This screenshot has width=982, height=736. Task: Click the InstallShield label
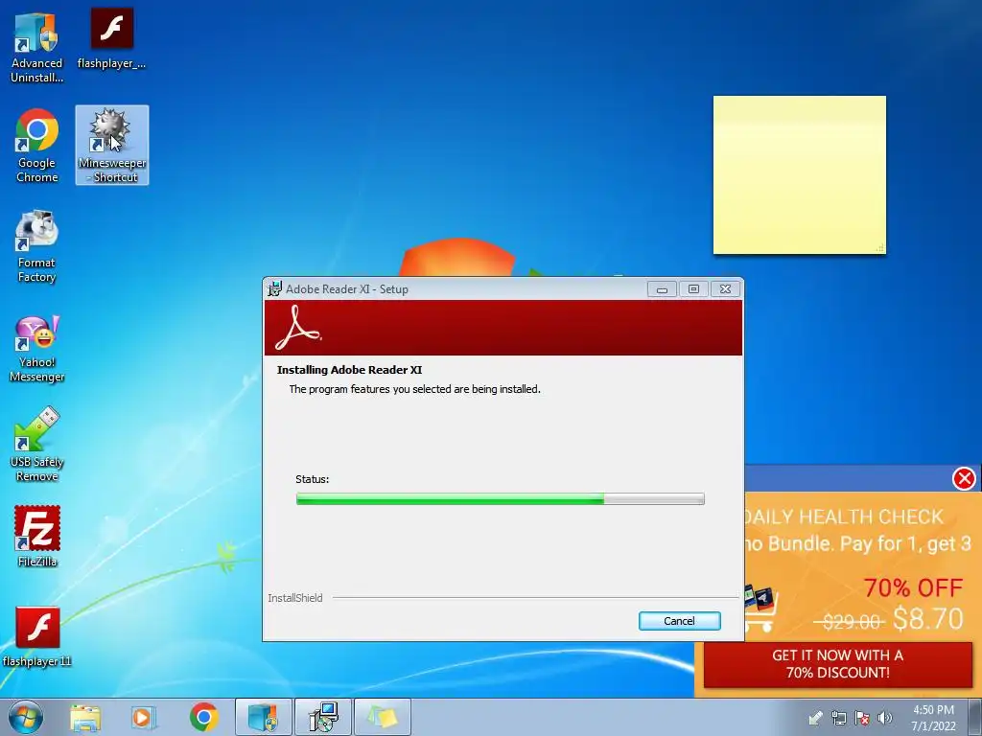295,598
